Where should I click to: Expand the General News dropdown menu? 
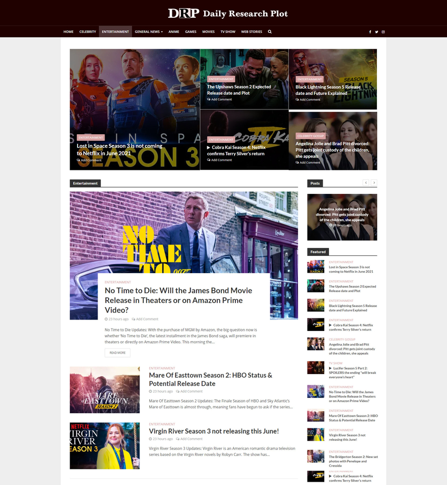point(149,32)
